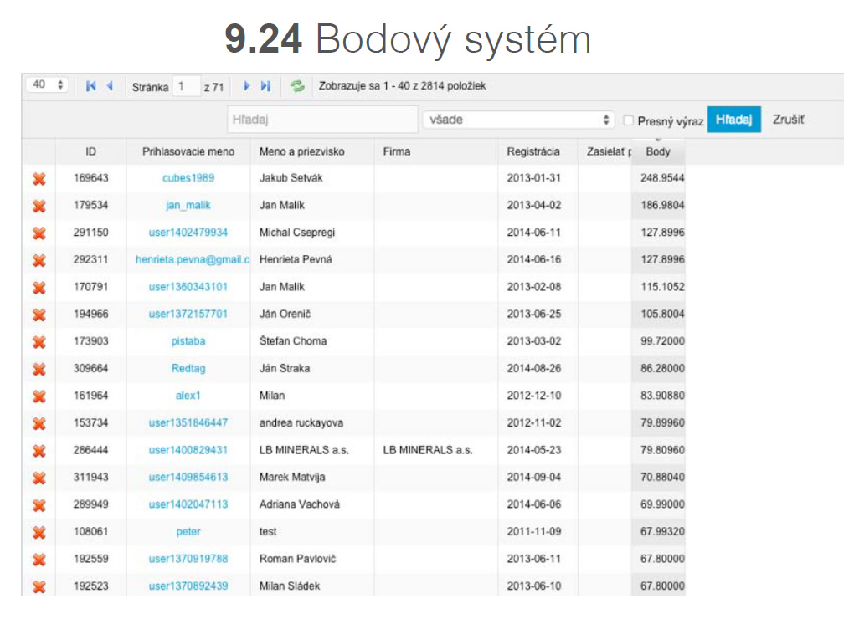Image resolution: width=859 pixels, height=619 pixels.
Task: Remove the row of user Redtag
Action: [x=39, y=369]
